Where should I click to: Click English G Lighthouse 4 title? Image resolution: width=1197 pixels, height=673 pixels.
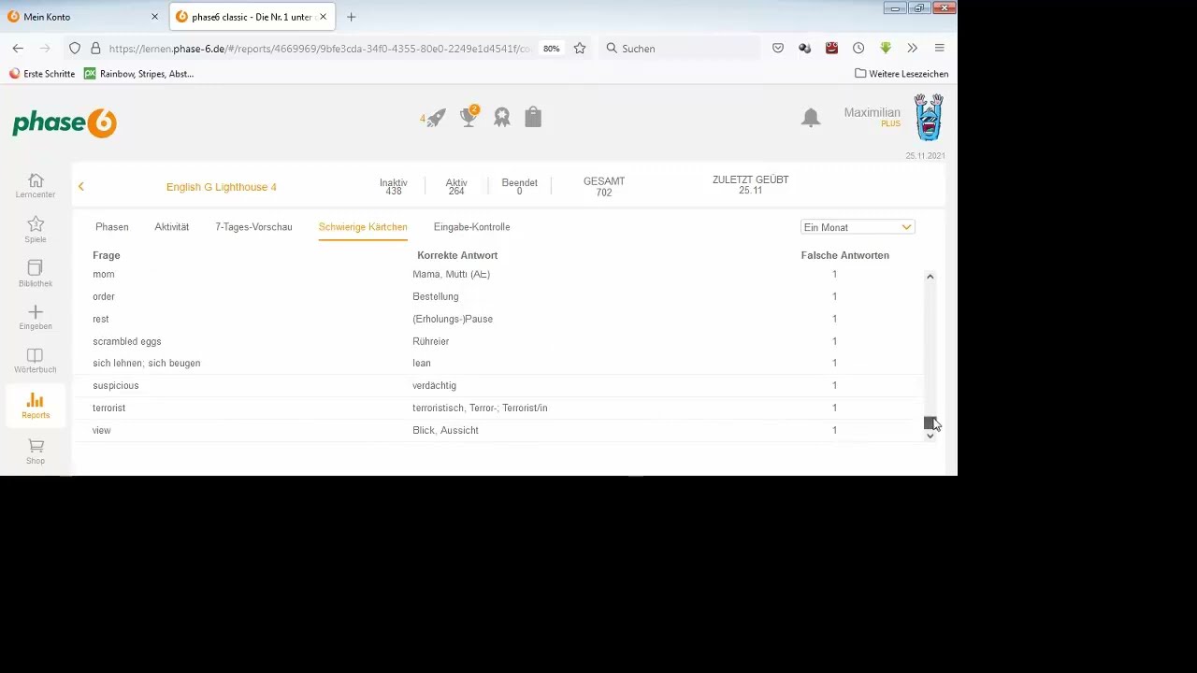(x=222, y=187)
